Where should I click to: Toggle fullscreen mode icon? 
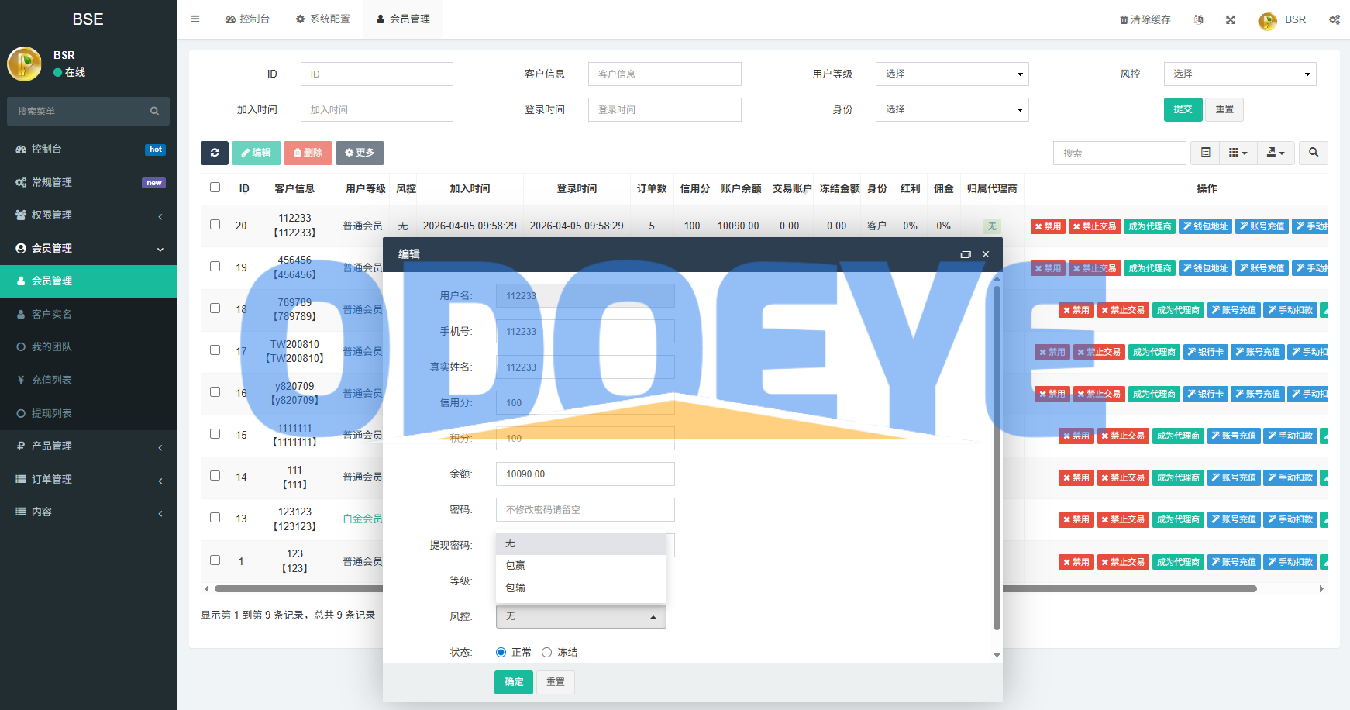[1231, 19]
